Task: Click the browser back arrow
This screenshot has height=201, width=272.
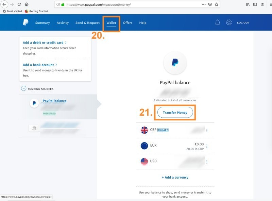Action: (4, 4)
